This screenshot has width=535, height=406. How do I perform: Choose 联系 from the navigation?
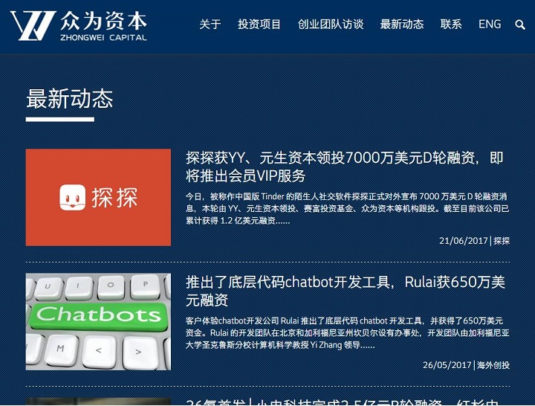pyautogui.click(x=451, y=25)
